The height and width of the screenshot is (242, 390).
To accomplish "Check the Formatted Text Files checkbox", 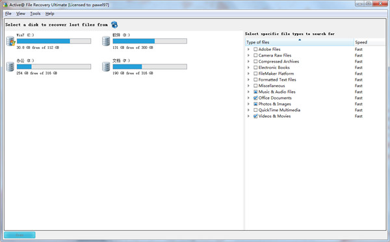I will (255, 79).
